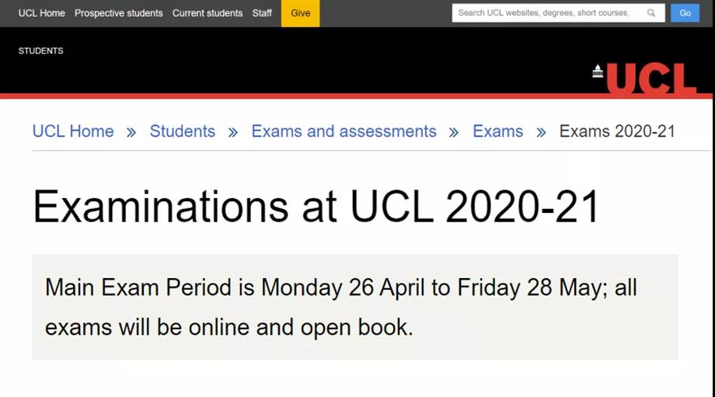
Task: Click the dome icon beside UCL logo
Action: [598, 71]
